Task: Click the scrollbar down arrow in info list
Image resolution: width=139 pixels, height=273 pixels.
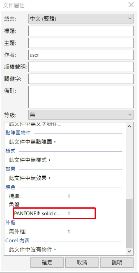Action: (129, 251)
